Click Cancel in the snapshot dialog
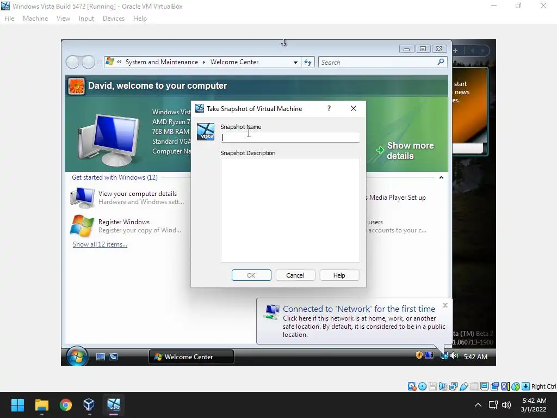This screenshot has height=418, width=557. 295,275
